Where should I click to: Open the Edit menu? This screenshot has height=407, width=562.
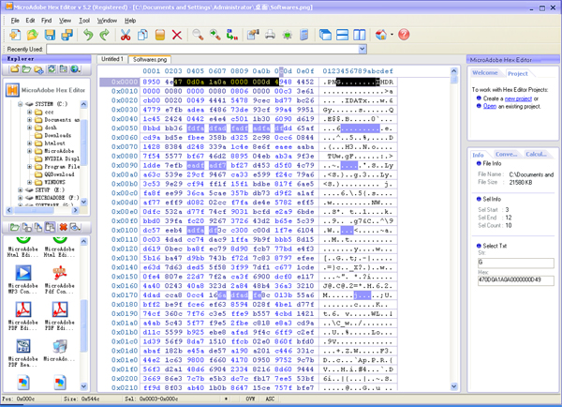tap(31, 21)
